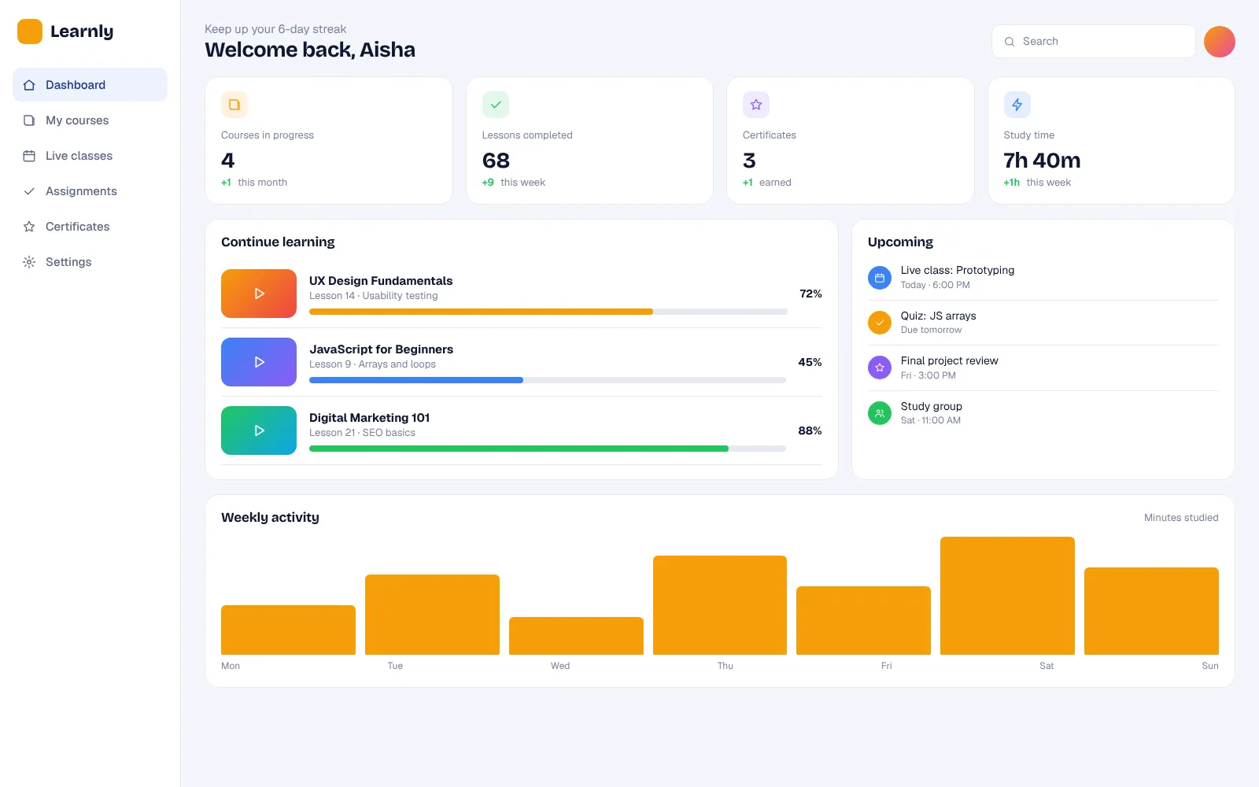Click the Saturday bar in Weekly activity
The width and height of the screenshot is (1259, 787).
(x=1007, y=596)
